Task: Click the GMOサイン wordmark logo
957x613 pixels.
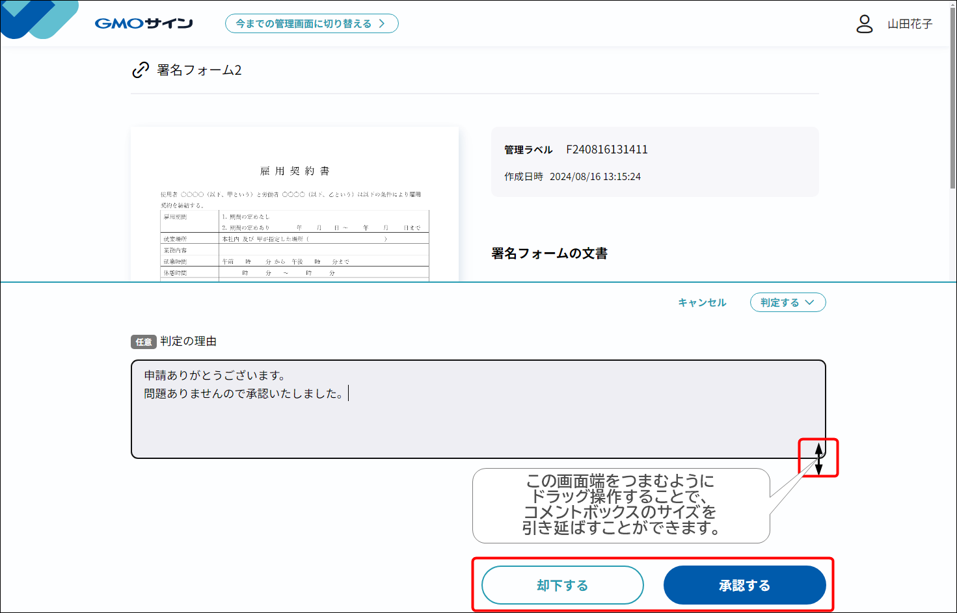Action: 144,24
